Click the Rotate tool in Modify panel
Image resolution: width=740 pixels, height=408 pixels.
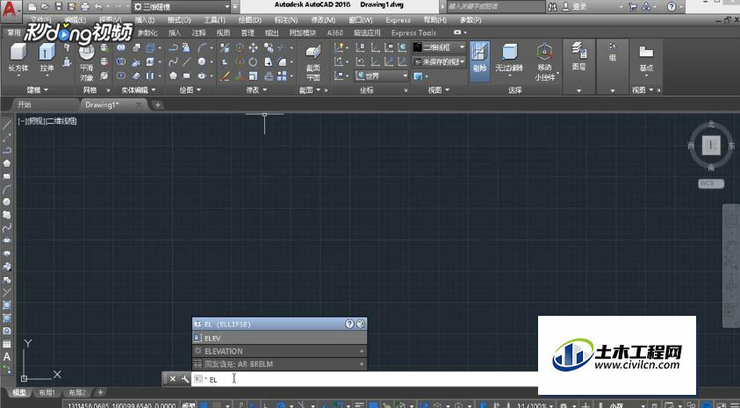coord(253,61)
